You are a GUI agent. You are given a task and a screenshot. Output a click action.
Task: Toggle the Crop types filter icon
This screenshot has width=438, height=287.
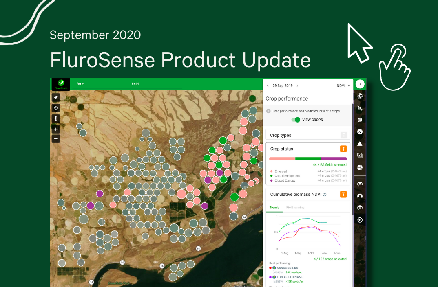pos(344,134)
